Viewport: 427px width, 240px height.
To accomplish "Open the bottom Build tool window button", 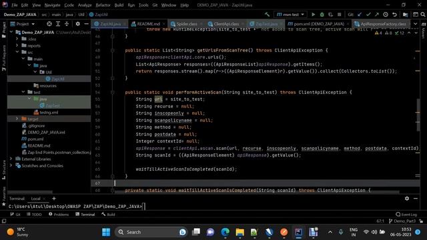I will [108, 215].
